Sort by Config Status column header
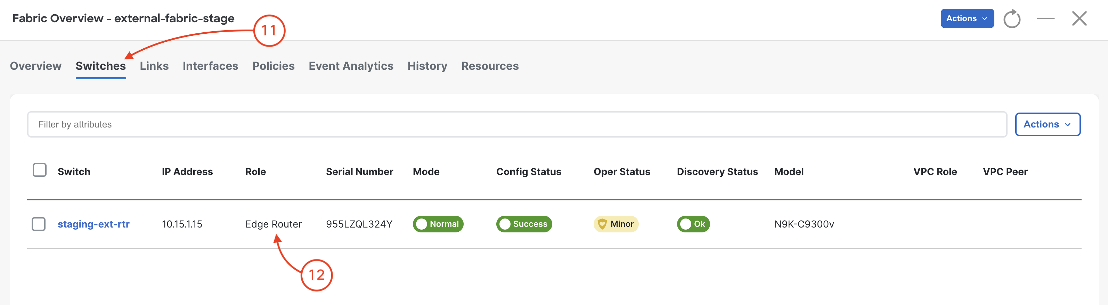Image resolution: width=1108 pixels, height=305 pixels. pyautogui.click(x=529, y=172)
